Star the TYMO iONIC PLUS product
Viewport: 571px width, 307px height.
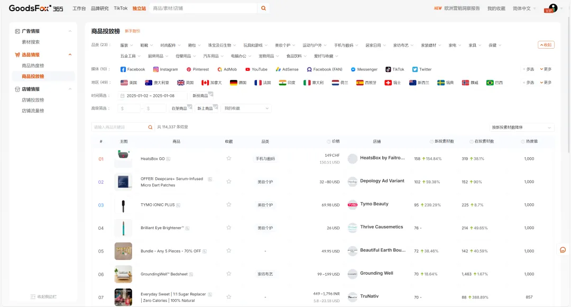[229, 204]
